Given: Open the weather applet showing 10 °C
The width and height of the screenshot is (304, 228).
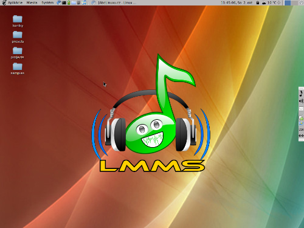Looking at the screenshot, I should click(269, 2).
